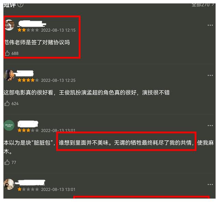Click the 2022-08-13 12:25 timestamp
219x202 pixels.
[58, 80]
